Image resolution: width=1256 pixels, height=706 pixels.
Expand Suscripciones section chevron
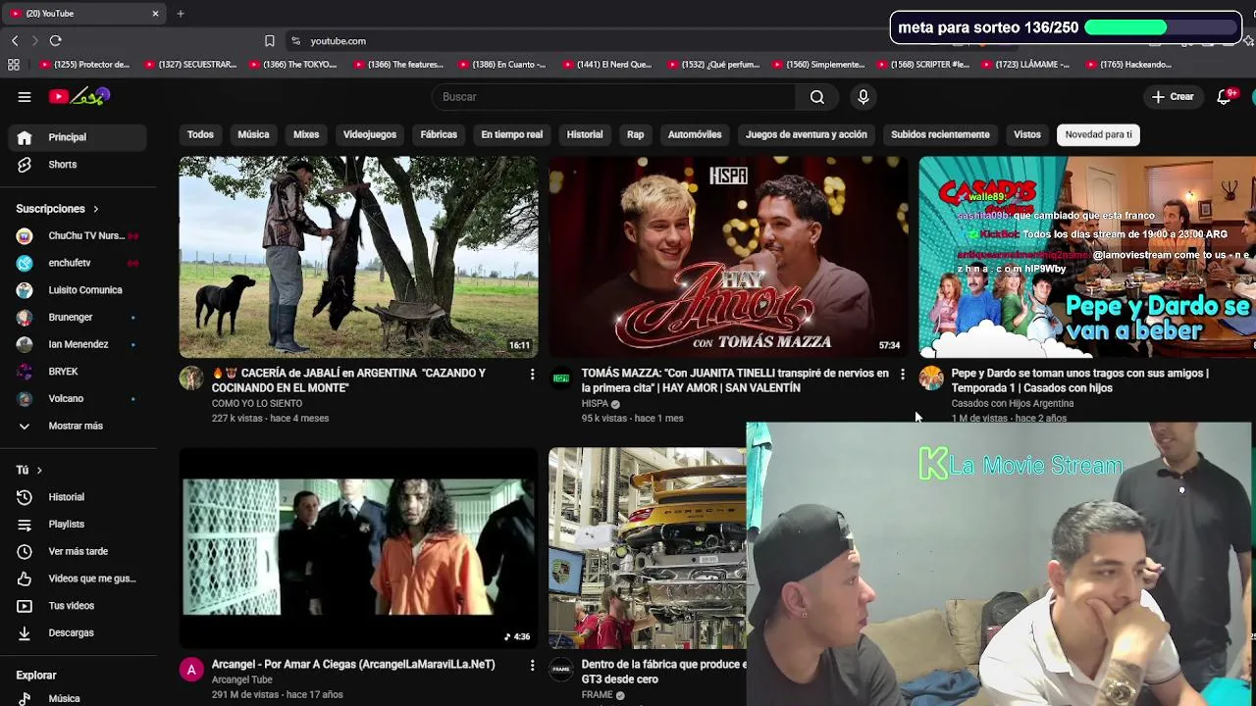pyautogui.click(x=95, y=209)
